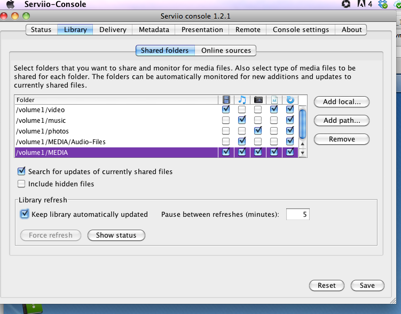Switch to the Metadata tab

154,30
